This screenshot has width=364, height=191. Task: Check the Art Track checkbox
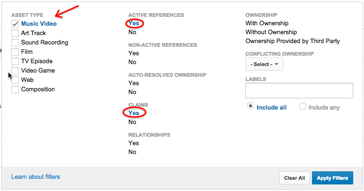[x=15, y=33]
